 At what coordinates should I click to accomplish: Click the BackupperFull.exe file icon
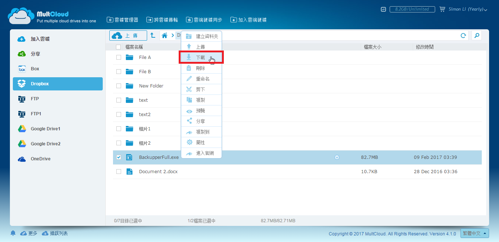click(x=129, y=157)
